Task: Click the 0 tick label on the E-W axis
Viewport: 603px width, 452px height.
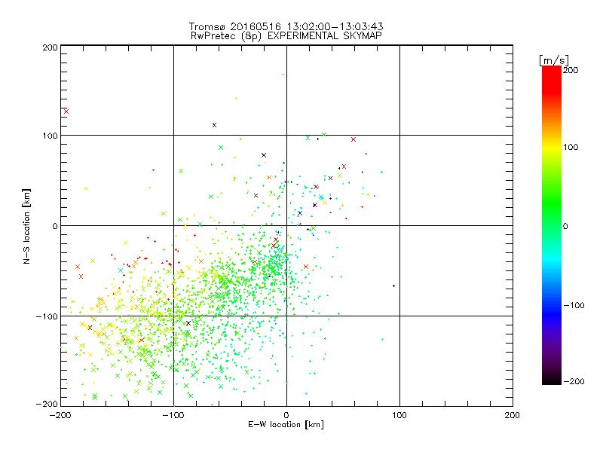Action: (286, 415)
